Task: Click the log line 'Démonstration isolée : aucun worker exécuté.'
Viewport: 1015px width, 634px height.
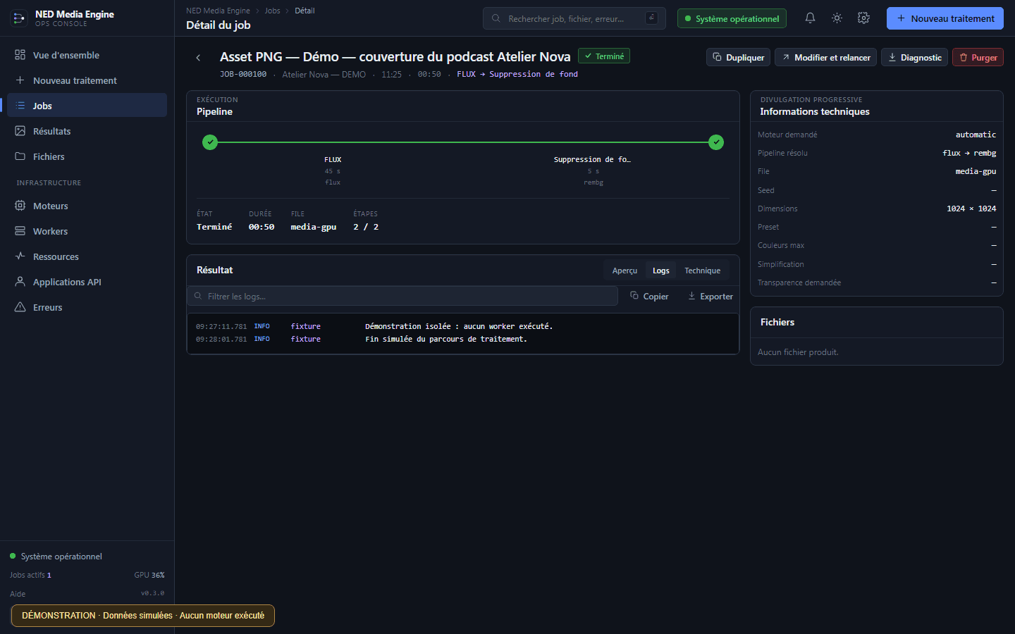Action: tap(459, 326)
